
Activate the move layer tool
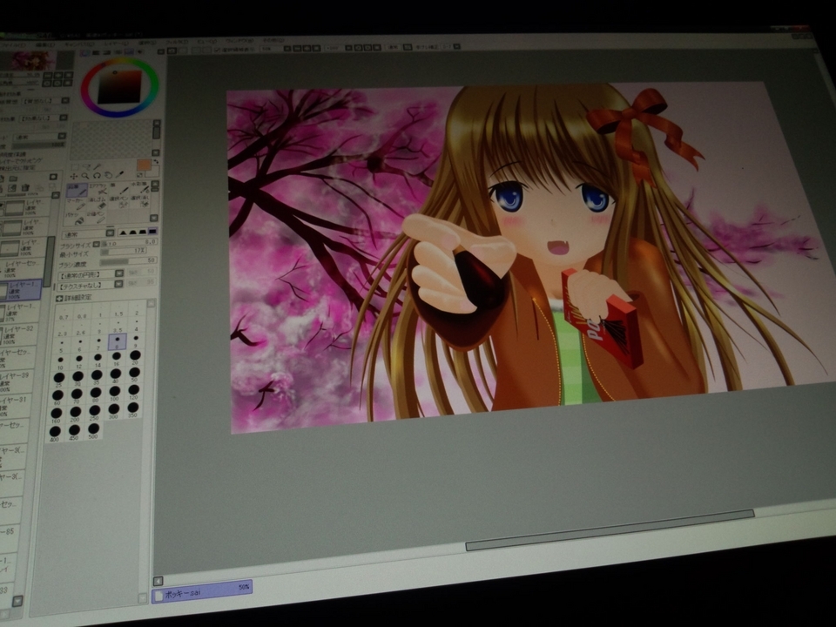[73, 177]
